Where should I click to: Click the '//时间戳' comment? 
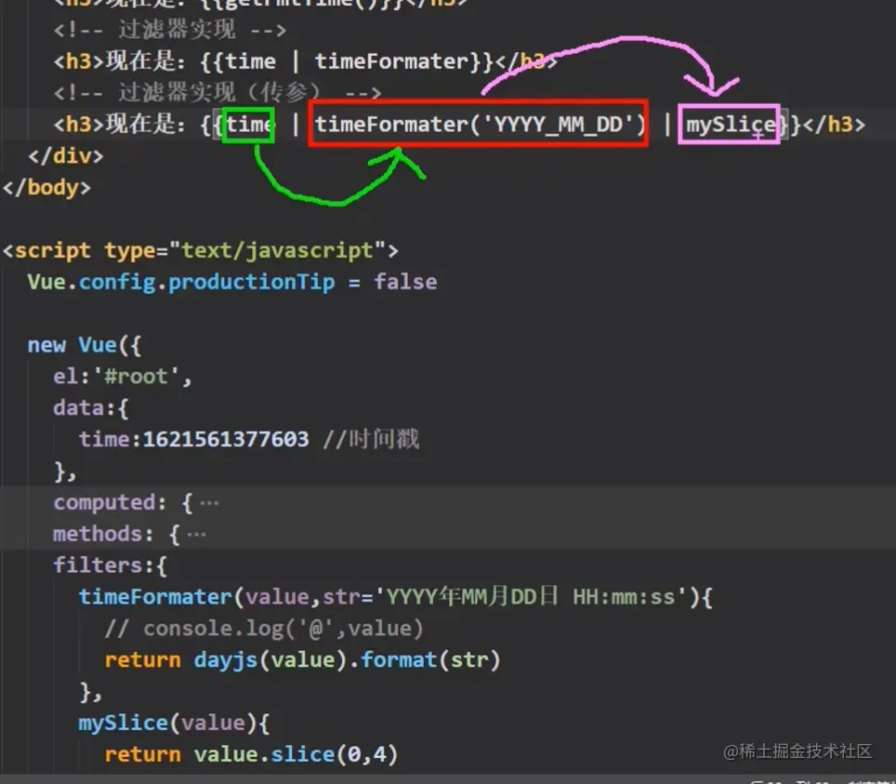click(x=372, y=439)
